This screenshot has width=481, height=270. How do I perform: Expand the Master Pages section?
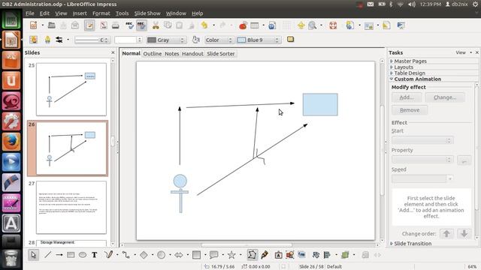[x=410, y=61]
